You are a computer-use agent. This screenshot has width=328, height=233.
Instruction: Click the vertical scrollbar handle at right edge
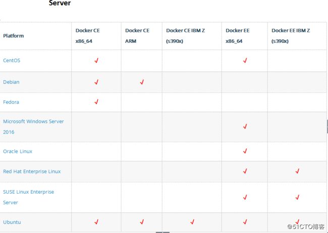pos(327,127)
